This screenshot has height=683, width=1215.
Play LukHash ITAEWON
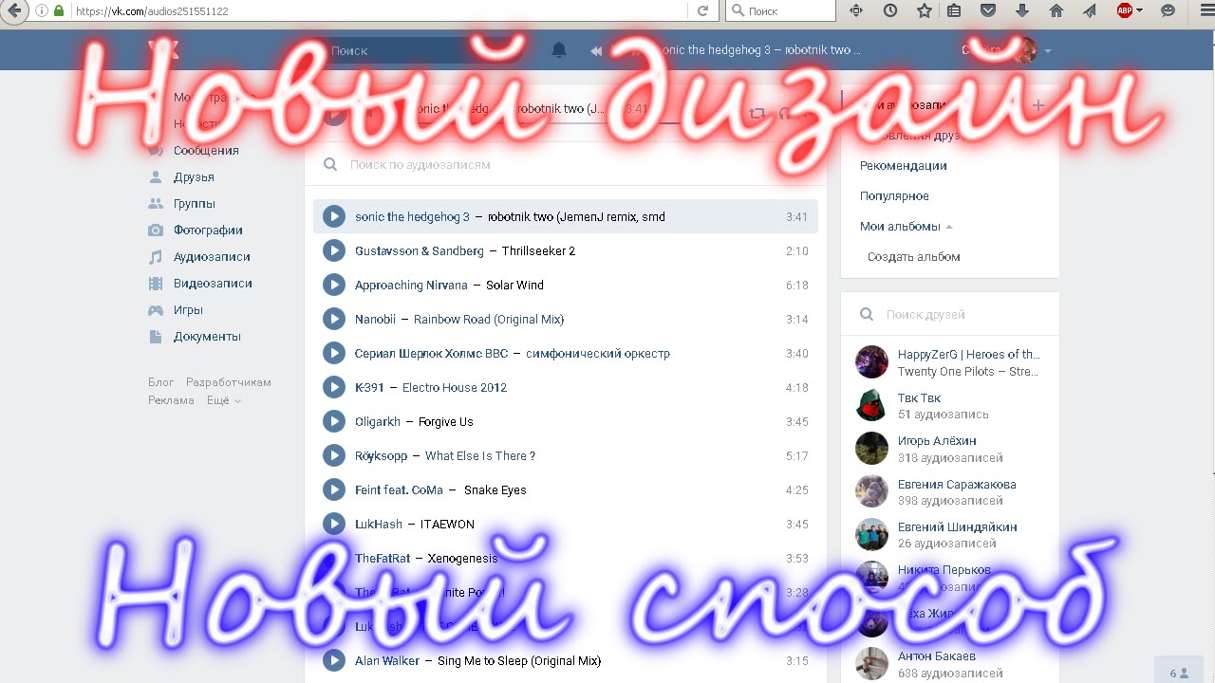[x=334, y=524]
